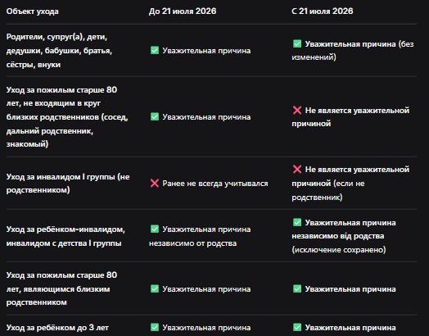
Task: Click green checkmark beside 'исключение сохранено' text
Action: point(297,222)
